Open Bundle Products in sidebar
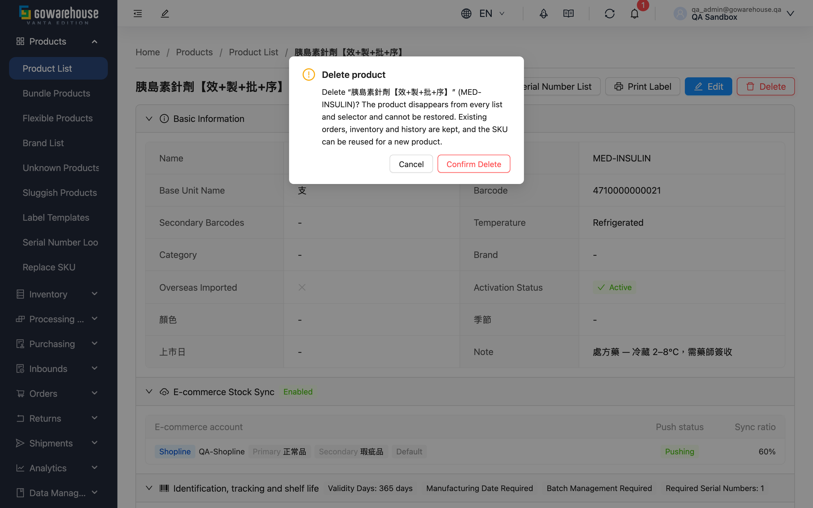The height and width of the screenshot is (508, 813). tap(58, 93)
